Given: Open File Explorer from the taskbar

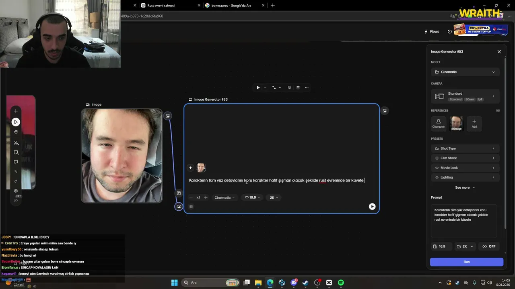Looking at the screenshot, I should pos(258,283).
